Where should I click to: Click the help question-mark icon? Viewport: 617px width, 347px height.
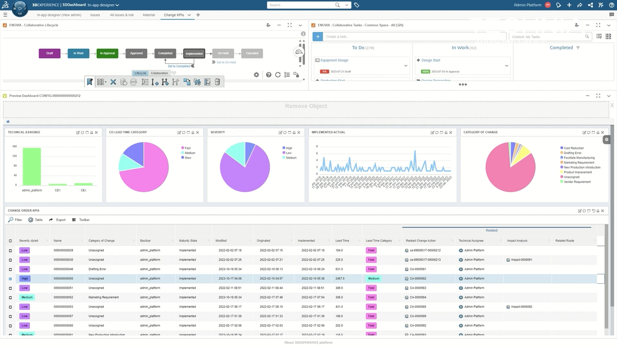pos(612,5)
